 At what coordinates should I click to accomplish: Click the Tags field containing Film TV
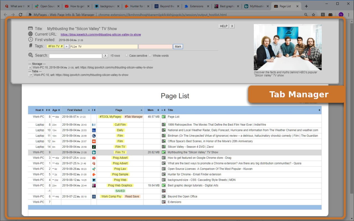click(x=104, y=47)
